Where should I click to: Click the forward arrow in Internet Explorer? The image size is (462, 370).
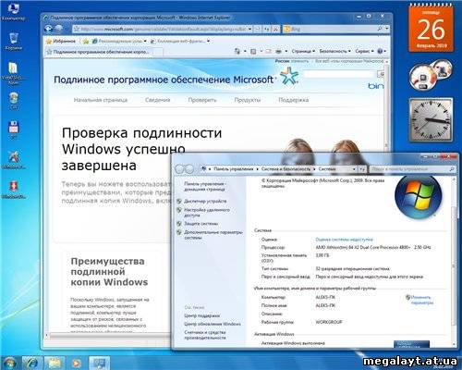point(58,29)
